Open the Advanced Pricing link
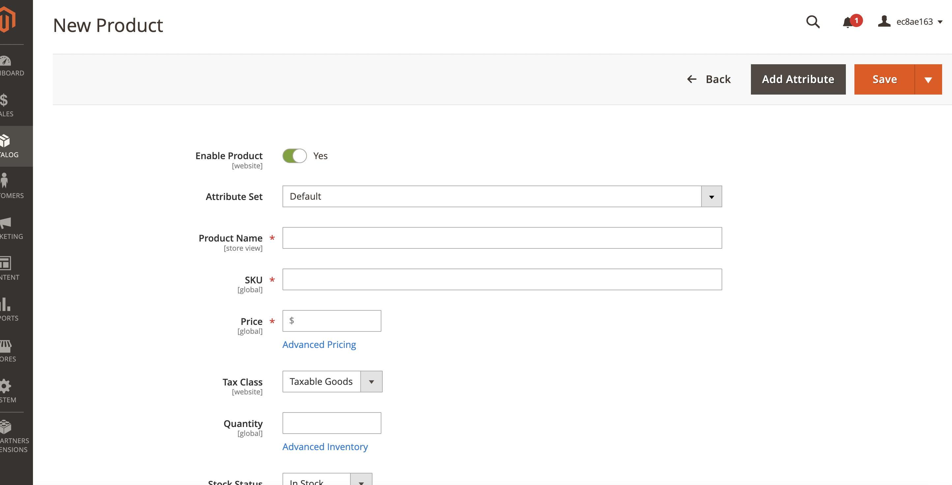Screen dimensions: 952x485 click(319, 344)
